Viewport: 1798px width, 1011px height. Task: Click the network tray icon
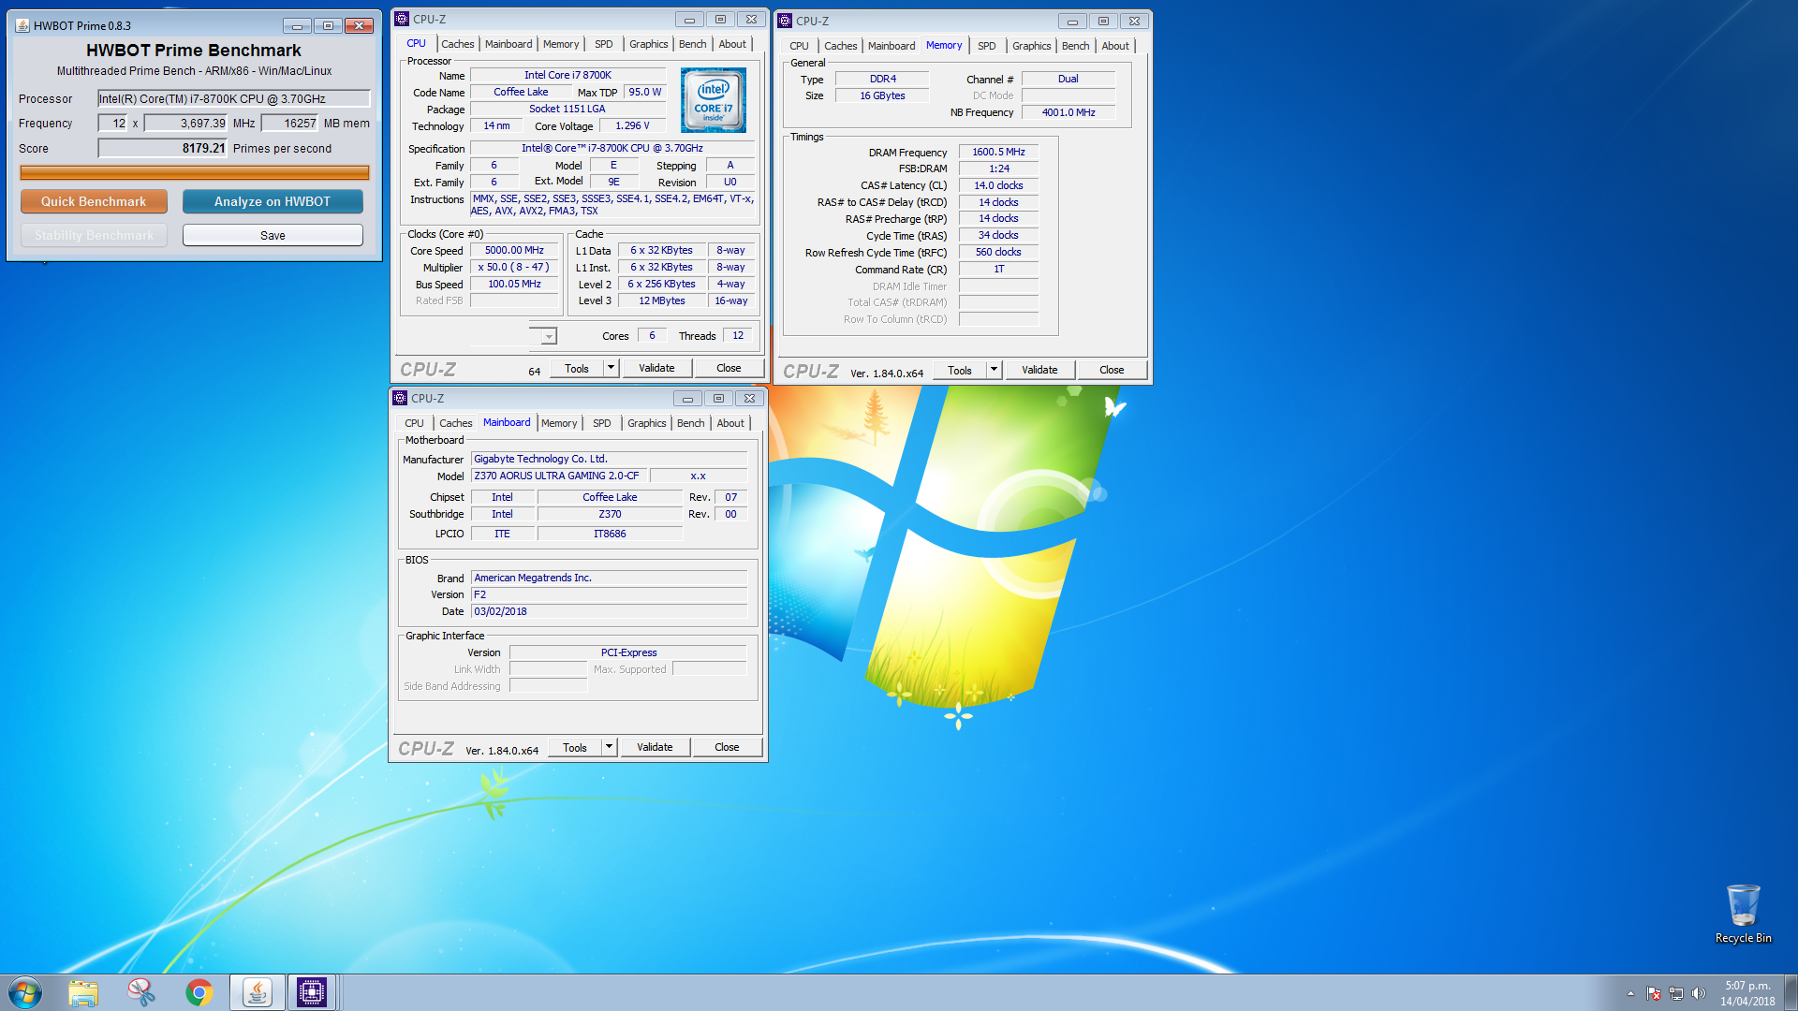point(1676,993)
